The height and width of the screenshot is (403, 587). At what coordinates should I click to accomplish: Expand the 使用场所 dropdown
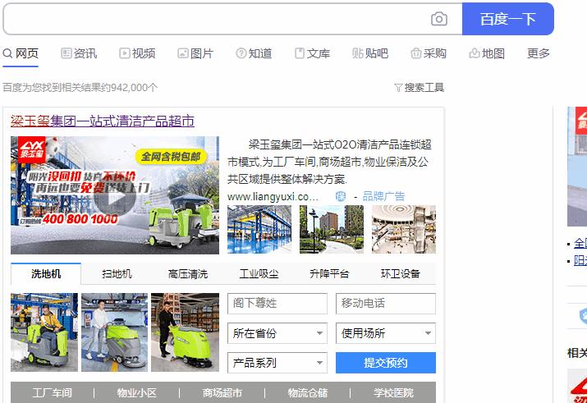[x=386, y=333]
